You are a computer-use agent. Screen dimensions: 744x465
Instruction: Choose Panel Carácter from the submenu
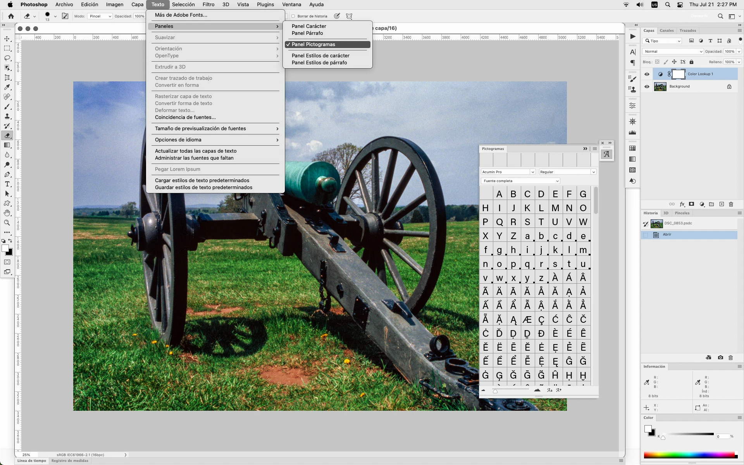[x=309, y=26]
